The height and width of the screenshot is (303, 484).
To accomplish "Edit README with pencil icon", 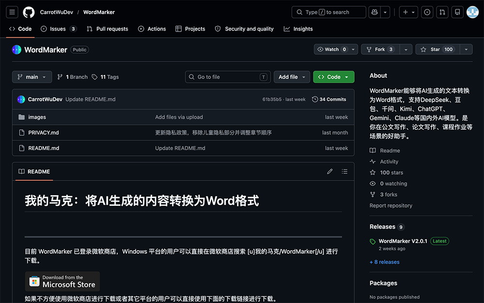I will 330,171.
